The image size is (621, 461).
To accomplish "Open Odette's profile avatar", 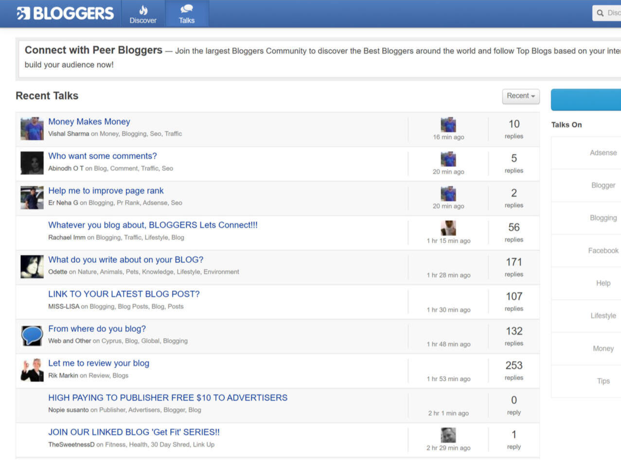I will [x=31, y=266].
